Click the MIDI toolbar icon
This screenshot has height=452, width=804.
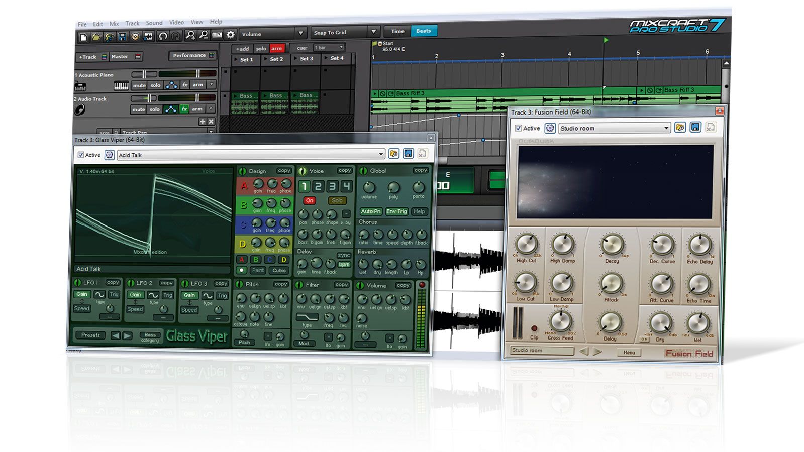click(x=217, y=35)
